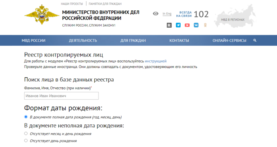Focus the full name input field

pyautogui.click(x=61, y=96)
